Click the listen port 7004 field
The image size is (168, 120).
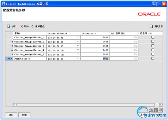95,42
